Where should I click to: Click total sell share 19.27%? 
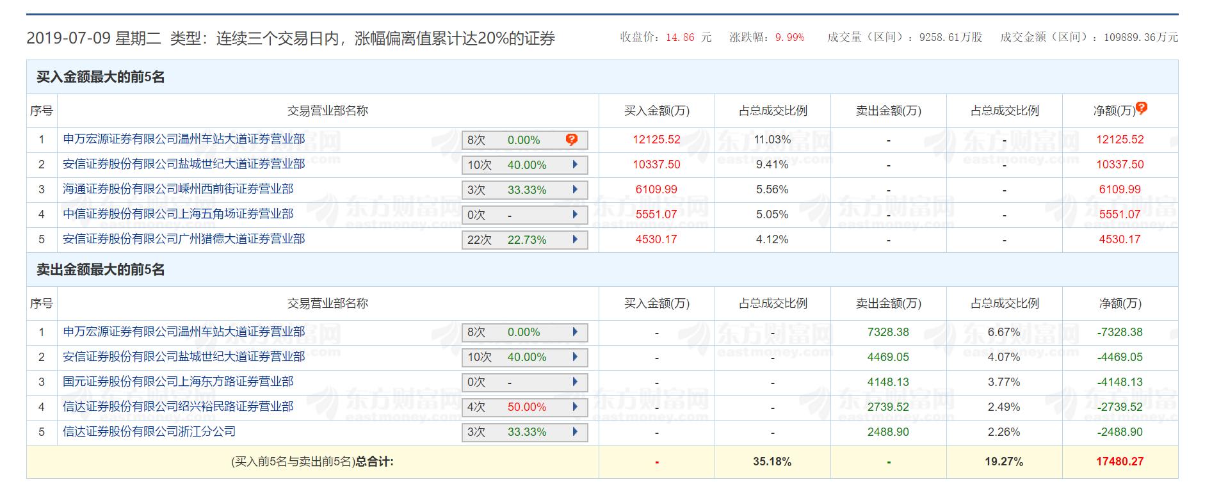(1004, 462)
